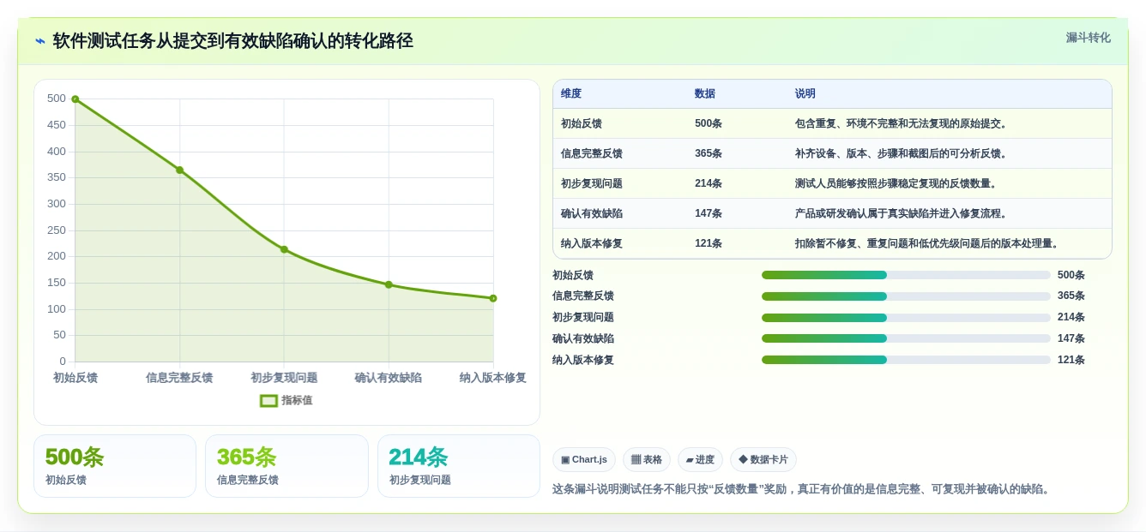
Task: Click the y-axis value 250
Action: click(x=57, y=230)
